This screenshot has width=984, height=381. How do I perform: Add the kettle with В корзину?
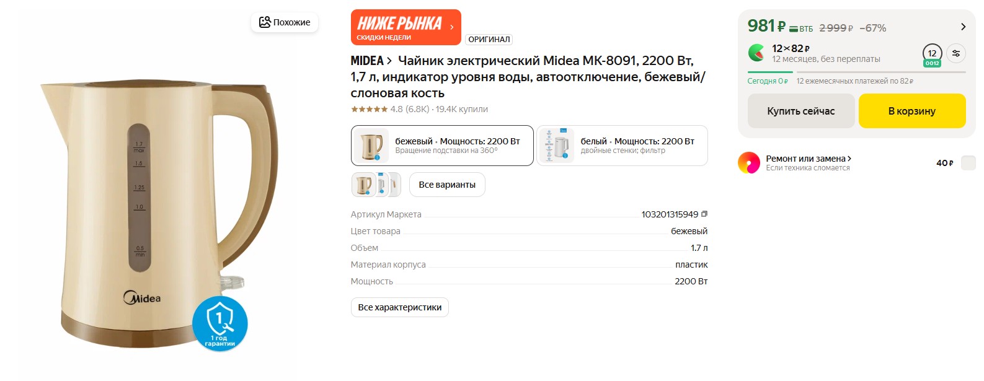912,111
